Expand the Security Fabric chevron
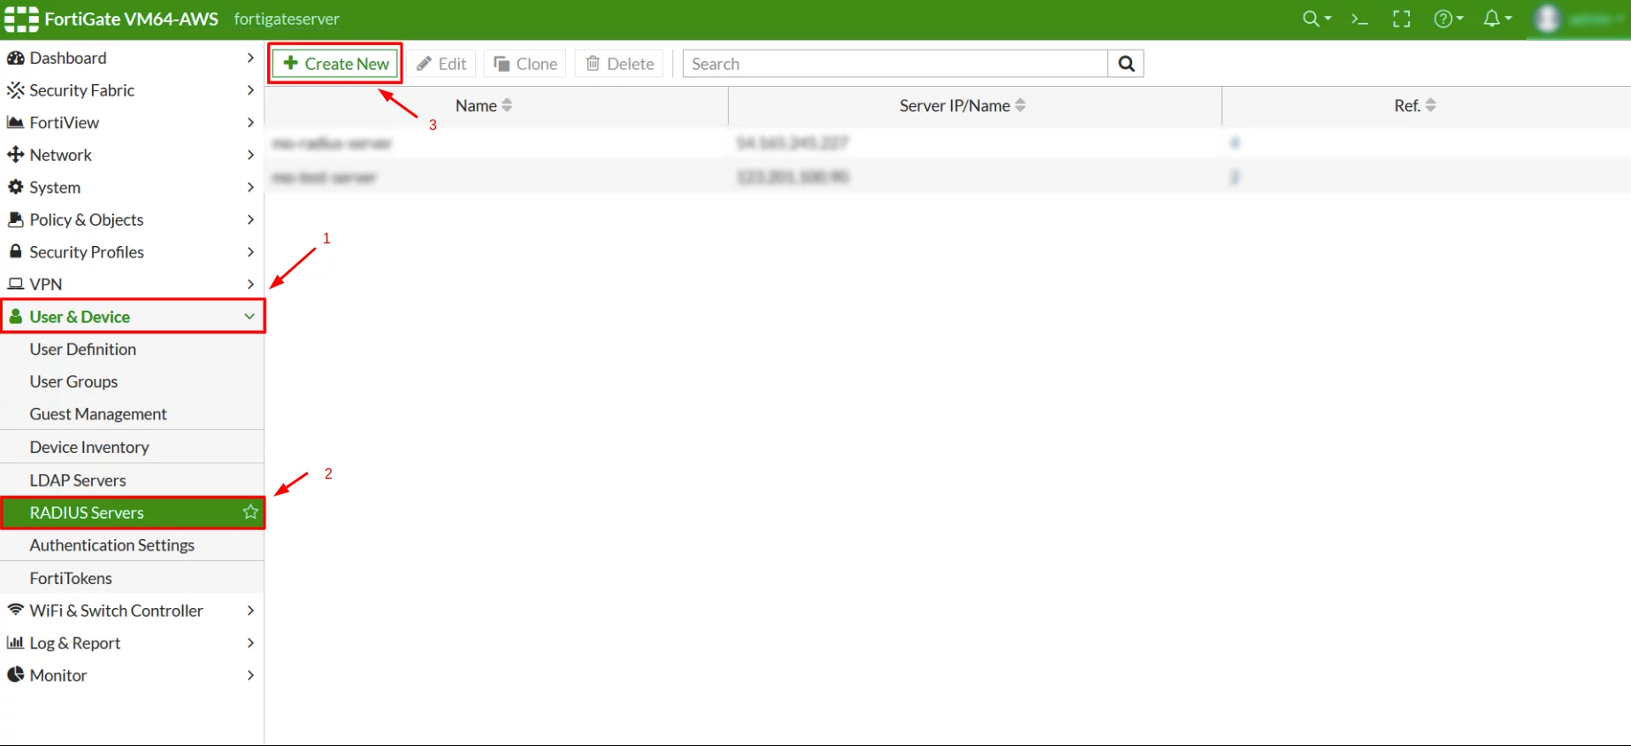This screenshot has height=746, width=1631. [250, 90]
